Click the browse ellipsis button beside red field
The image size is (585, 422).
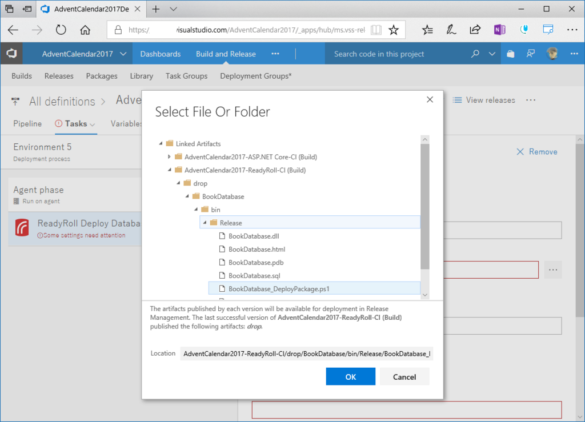[x=553, y=270]
